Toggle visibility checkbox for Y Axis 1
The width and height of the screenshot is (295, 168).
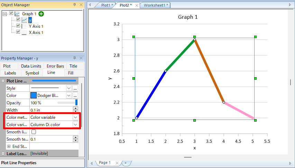click(x=18, y=26)
